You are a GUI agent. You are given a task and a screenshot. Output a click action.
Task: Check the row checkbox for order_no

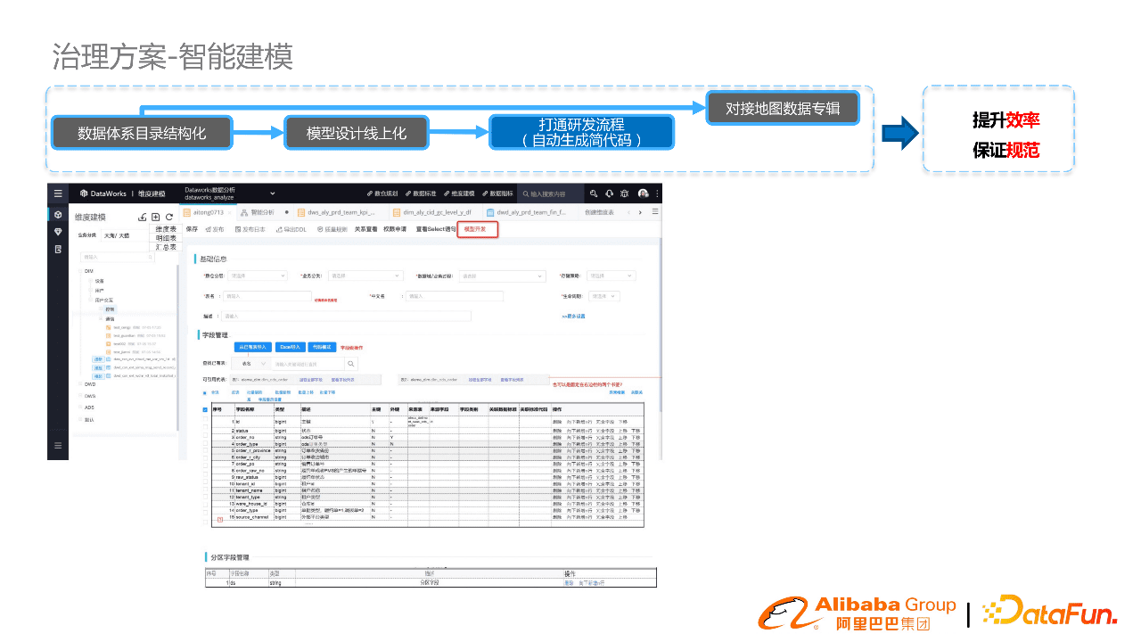[x=205, y=437]
